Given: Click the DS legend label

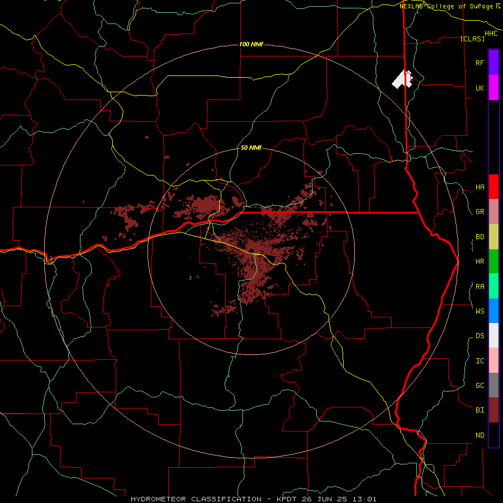Looking at the screenshot, I should 480,336.
